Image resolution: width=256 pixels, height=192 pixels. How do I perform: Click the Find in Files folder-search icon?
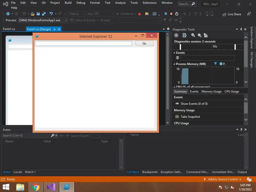pyautogui.click(x=147, y=14)
